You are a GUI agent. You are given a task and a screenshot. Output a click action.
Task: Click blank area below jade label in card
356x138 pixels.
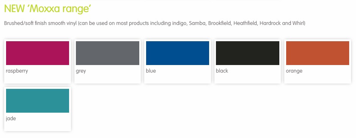38,126
